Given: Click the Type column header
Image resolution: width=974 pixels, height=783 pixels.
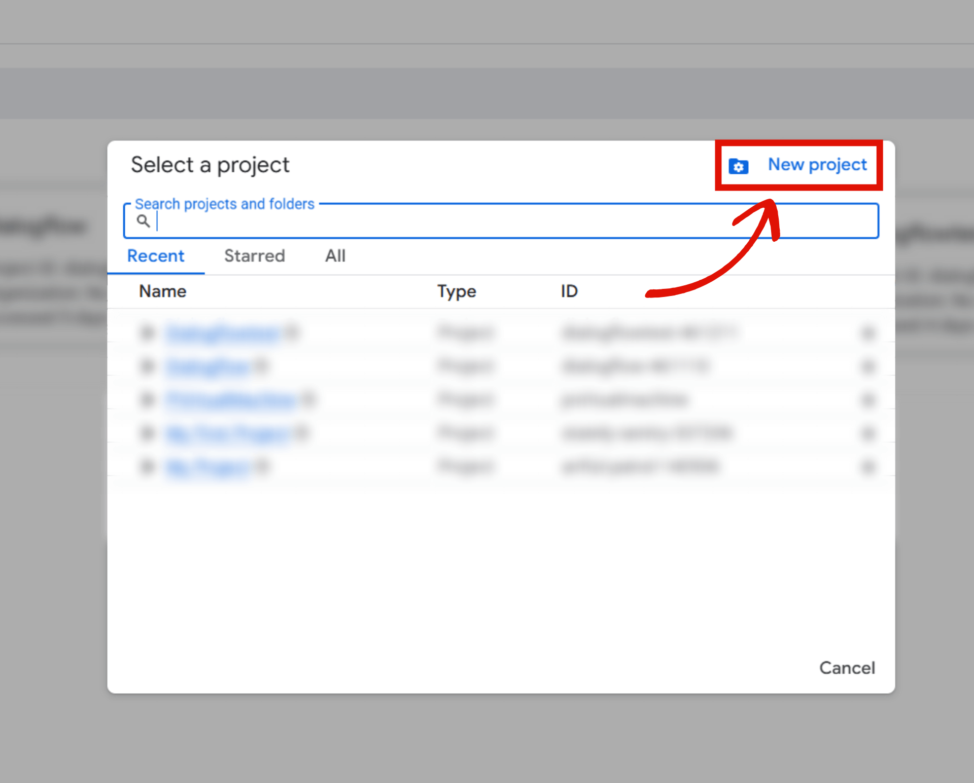Looking at the screenshot, I should [457, 291].
